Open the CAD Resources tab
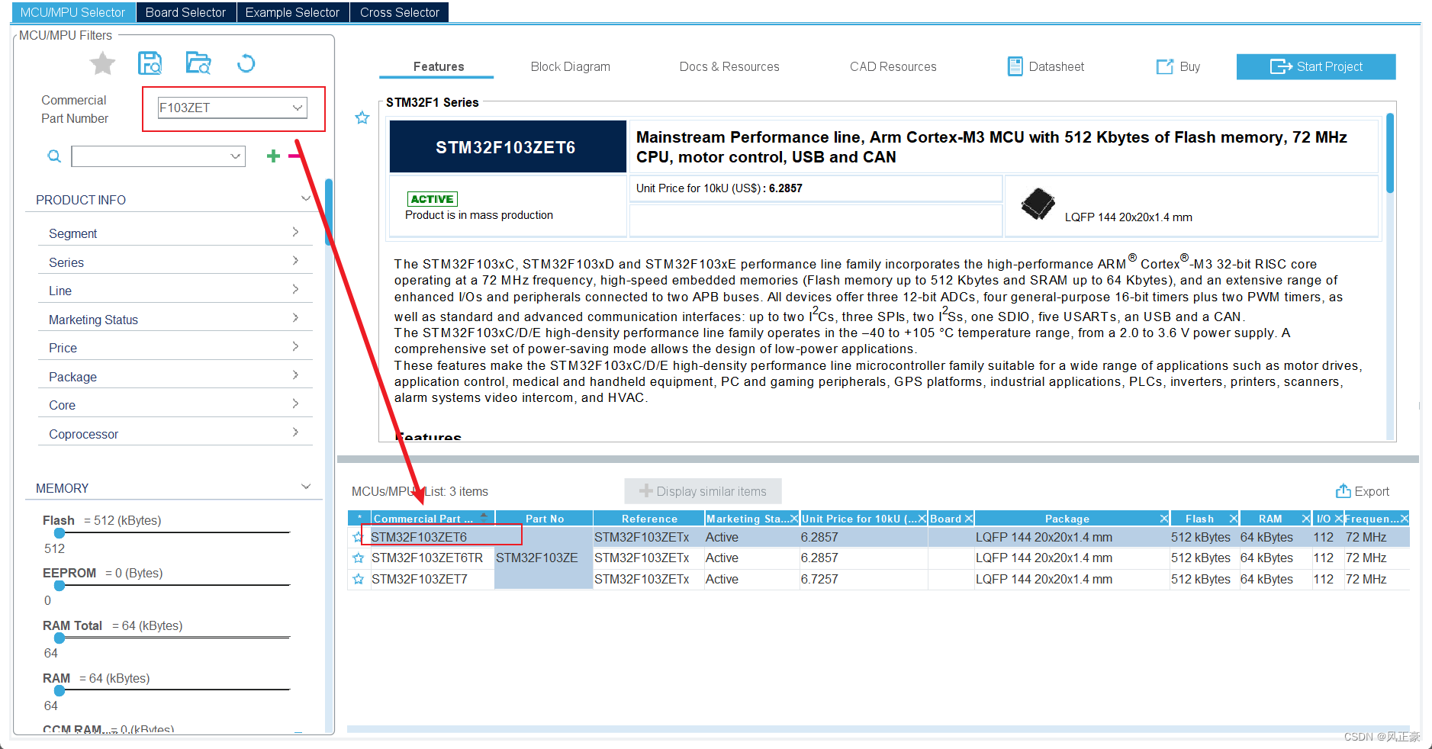 (893, 66)
